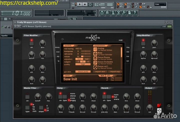Click the Reverb pre-dly knob
This screenshot has width=180, height=122.
tap(104, 108)
